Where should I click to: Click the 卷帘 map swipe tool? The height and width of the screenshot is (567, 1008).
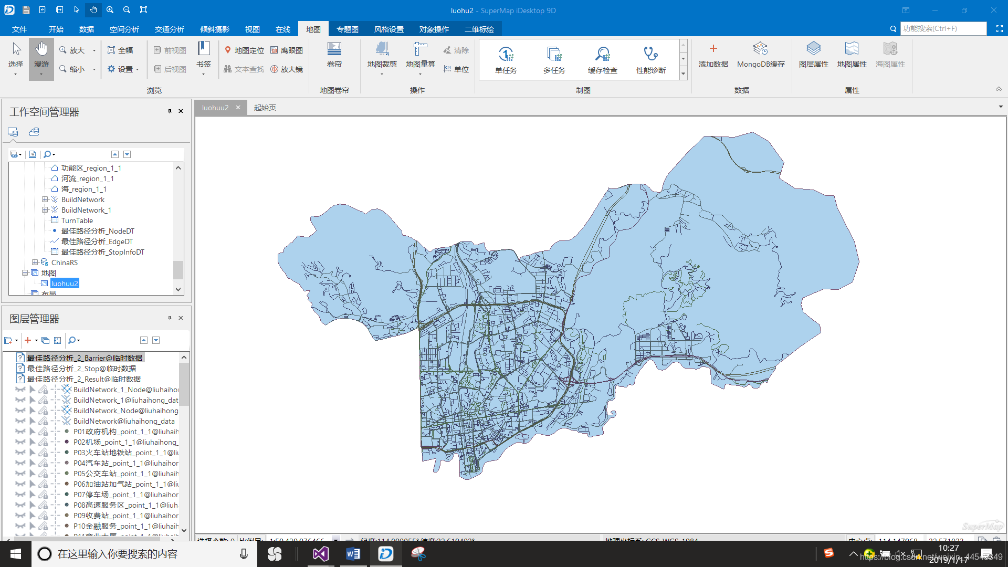pos(334,55)
